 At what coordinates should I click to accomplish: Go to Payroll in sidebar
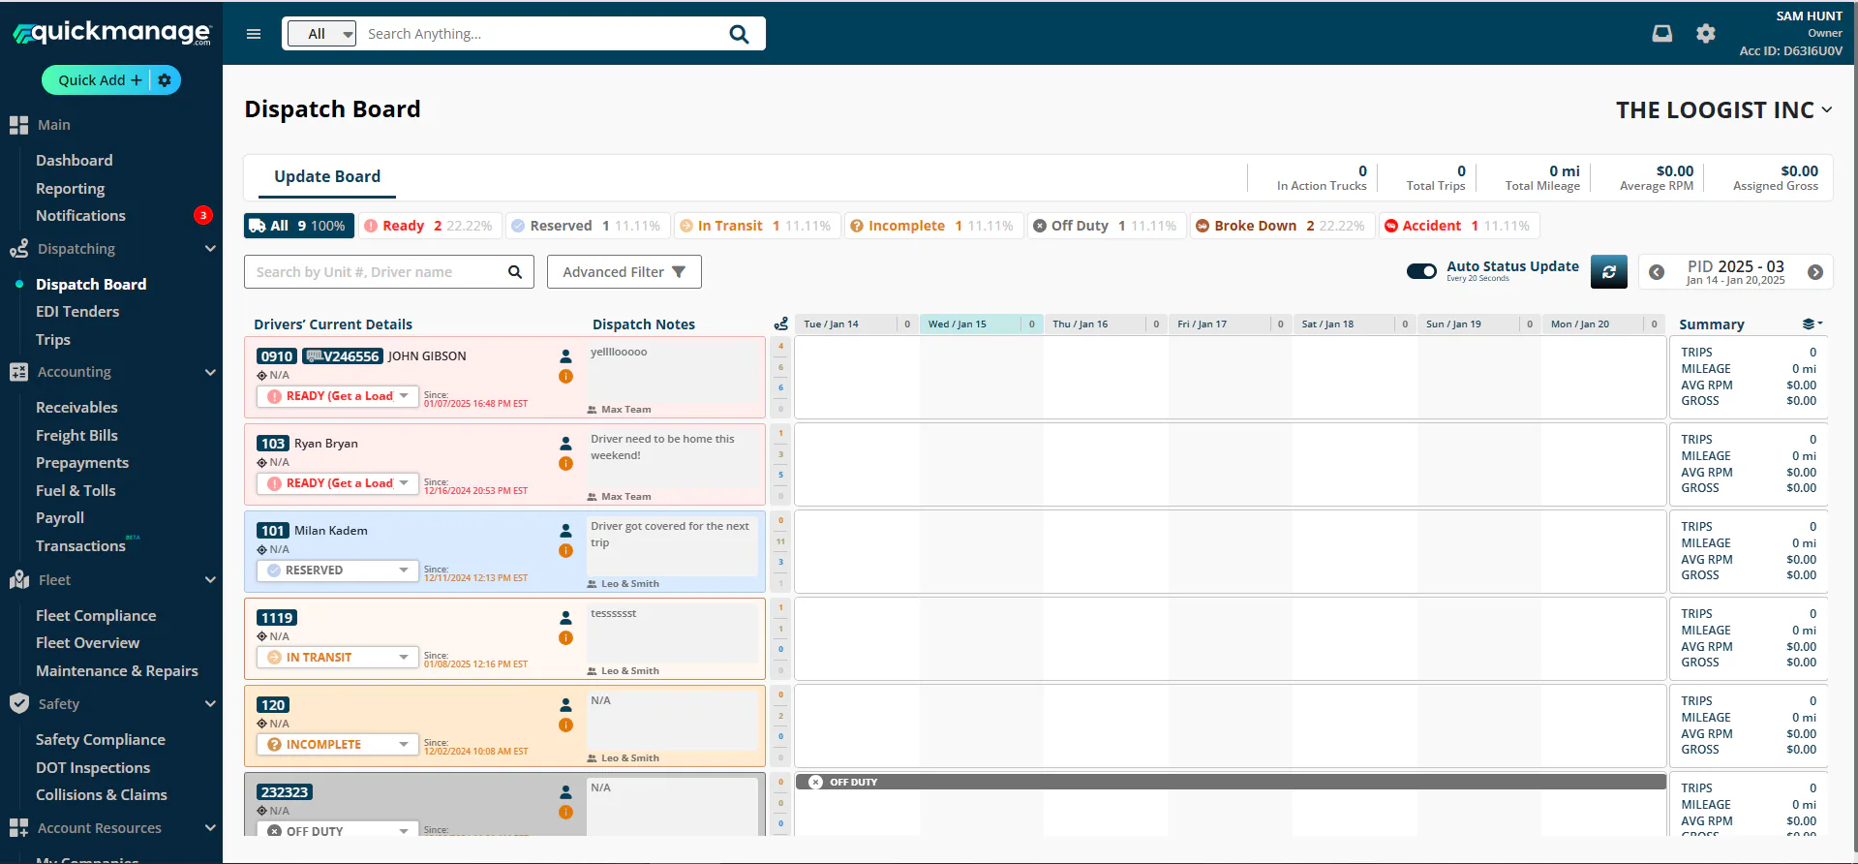pyautogui.click(x=60, y=518)
